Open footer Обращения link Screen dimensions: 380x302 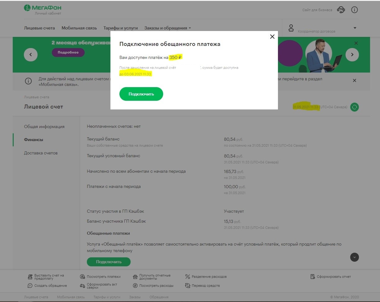(159, 297)
